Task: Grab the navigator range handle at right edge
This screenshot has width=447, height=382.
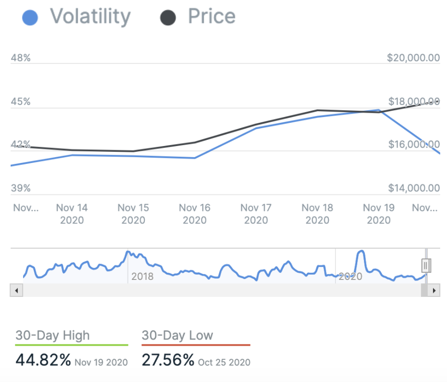Action: 426,265
